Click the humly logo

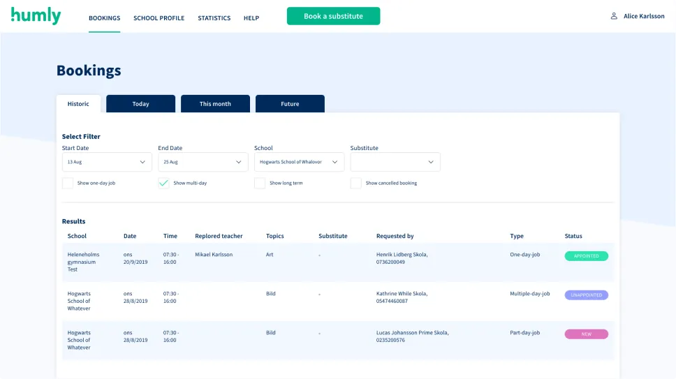point(36,16)
